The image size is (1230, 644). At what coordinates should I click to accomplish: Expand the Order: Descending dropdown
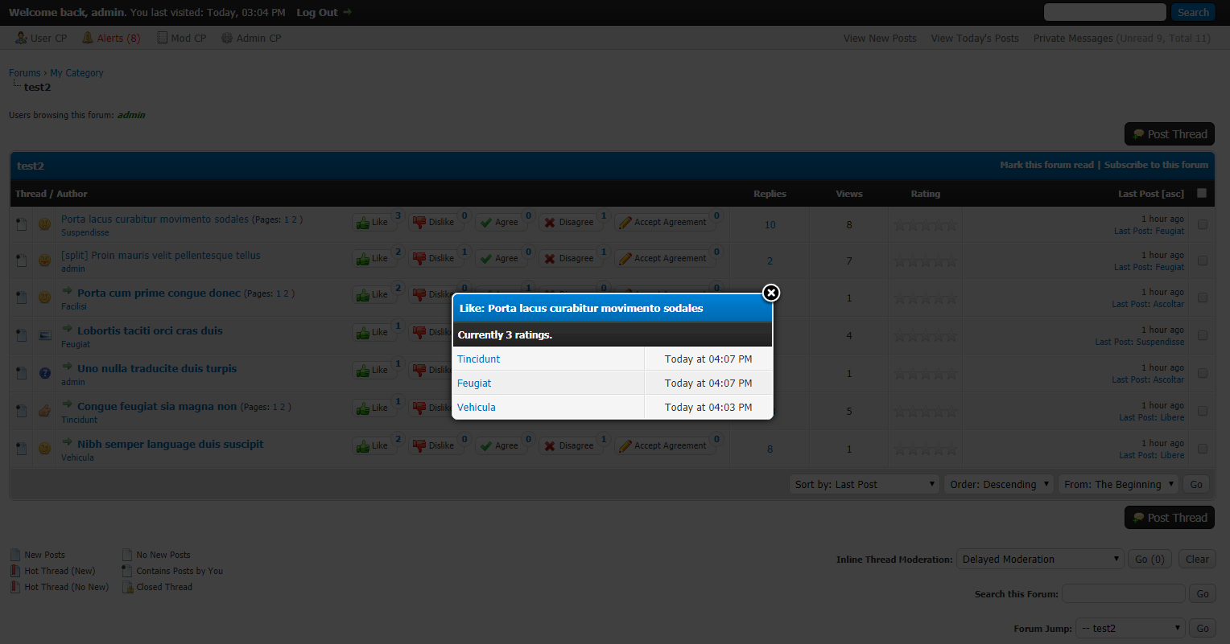999,484
